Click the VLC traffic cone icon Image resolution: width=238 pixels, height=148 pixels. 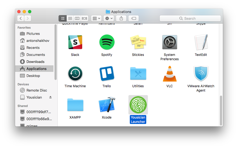(x=169, y=74)
